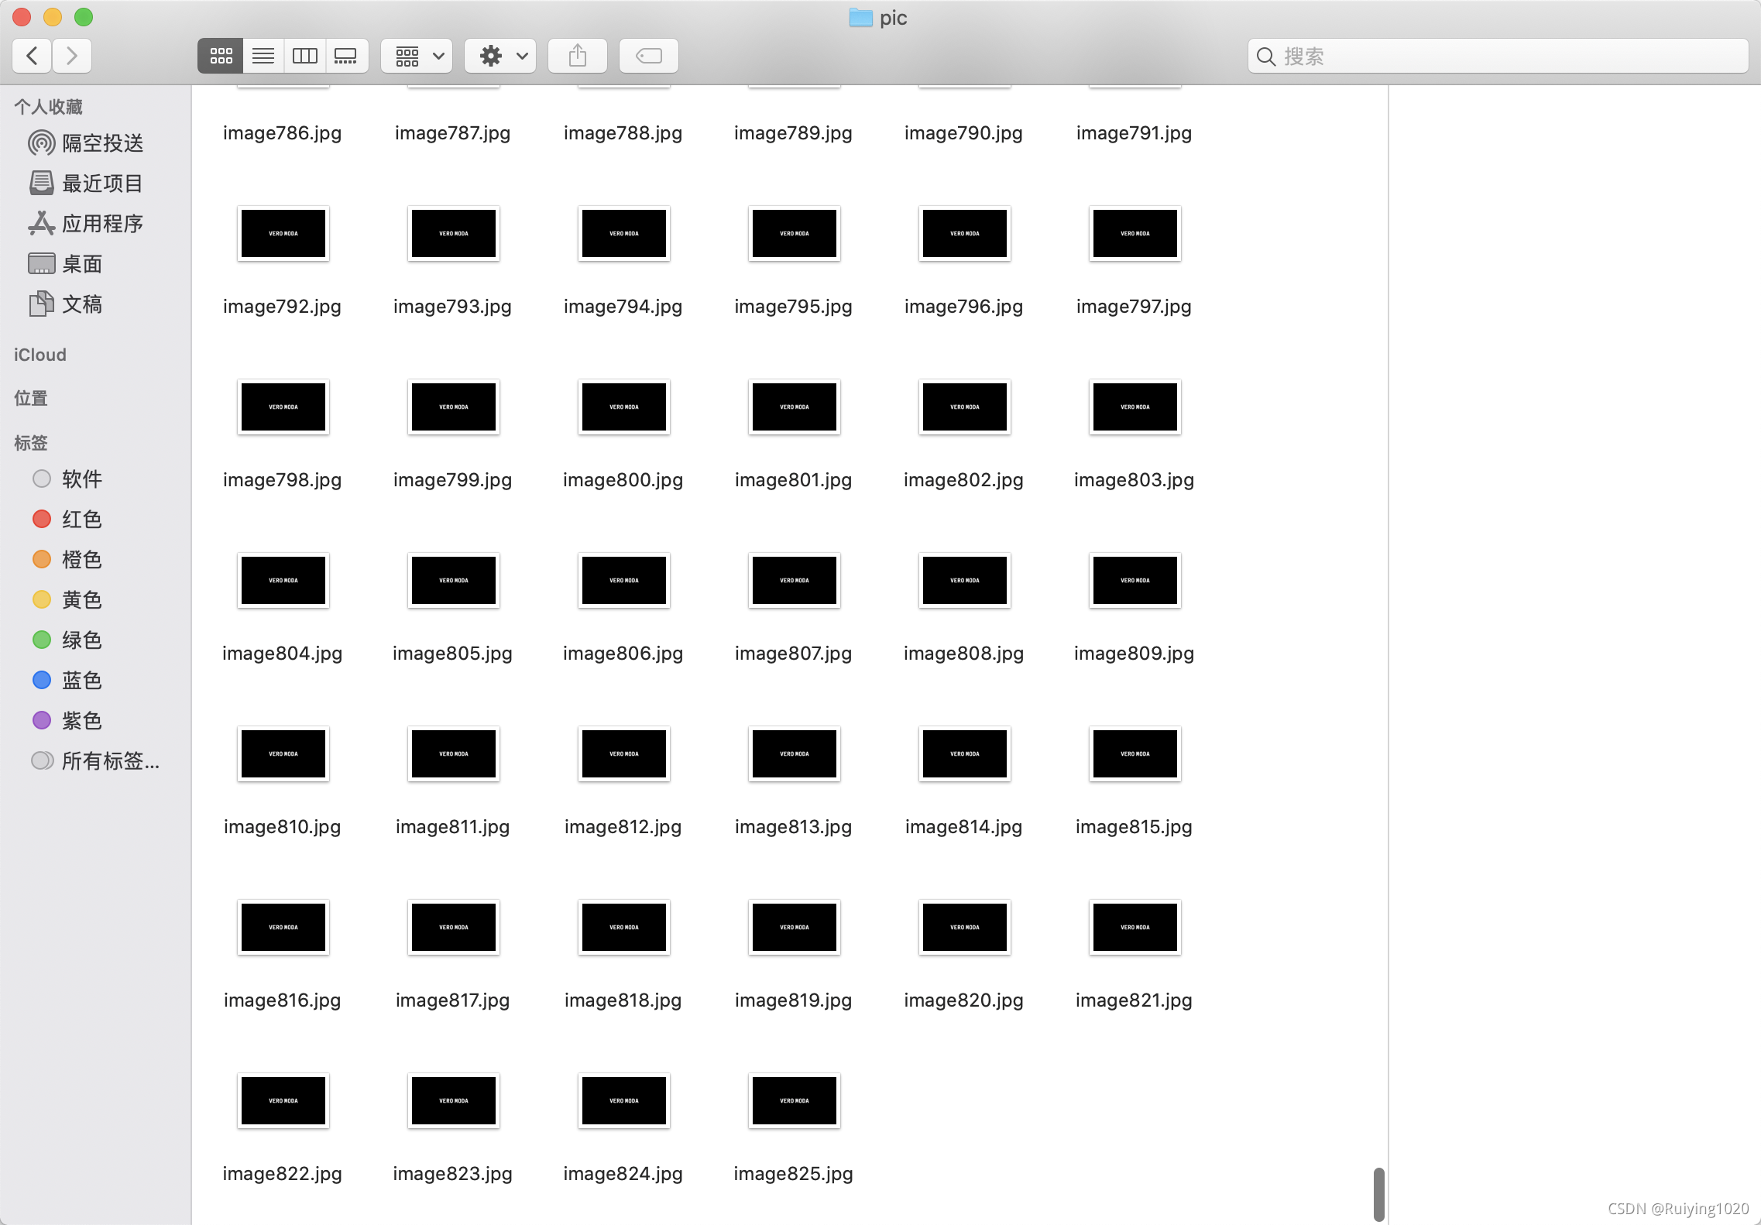Click the file name image824.jpg
This screenshot has height=1225, width=1761.
pos(623,1174)
